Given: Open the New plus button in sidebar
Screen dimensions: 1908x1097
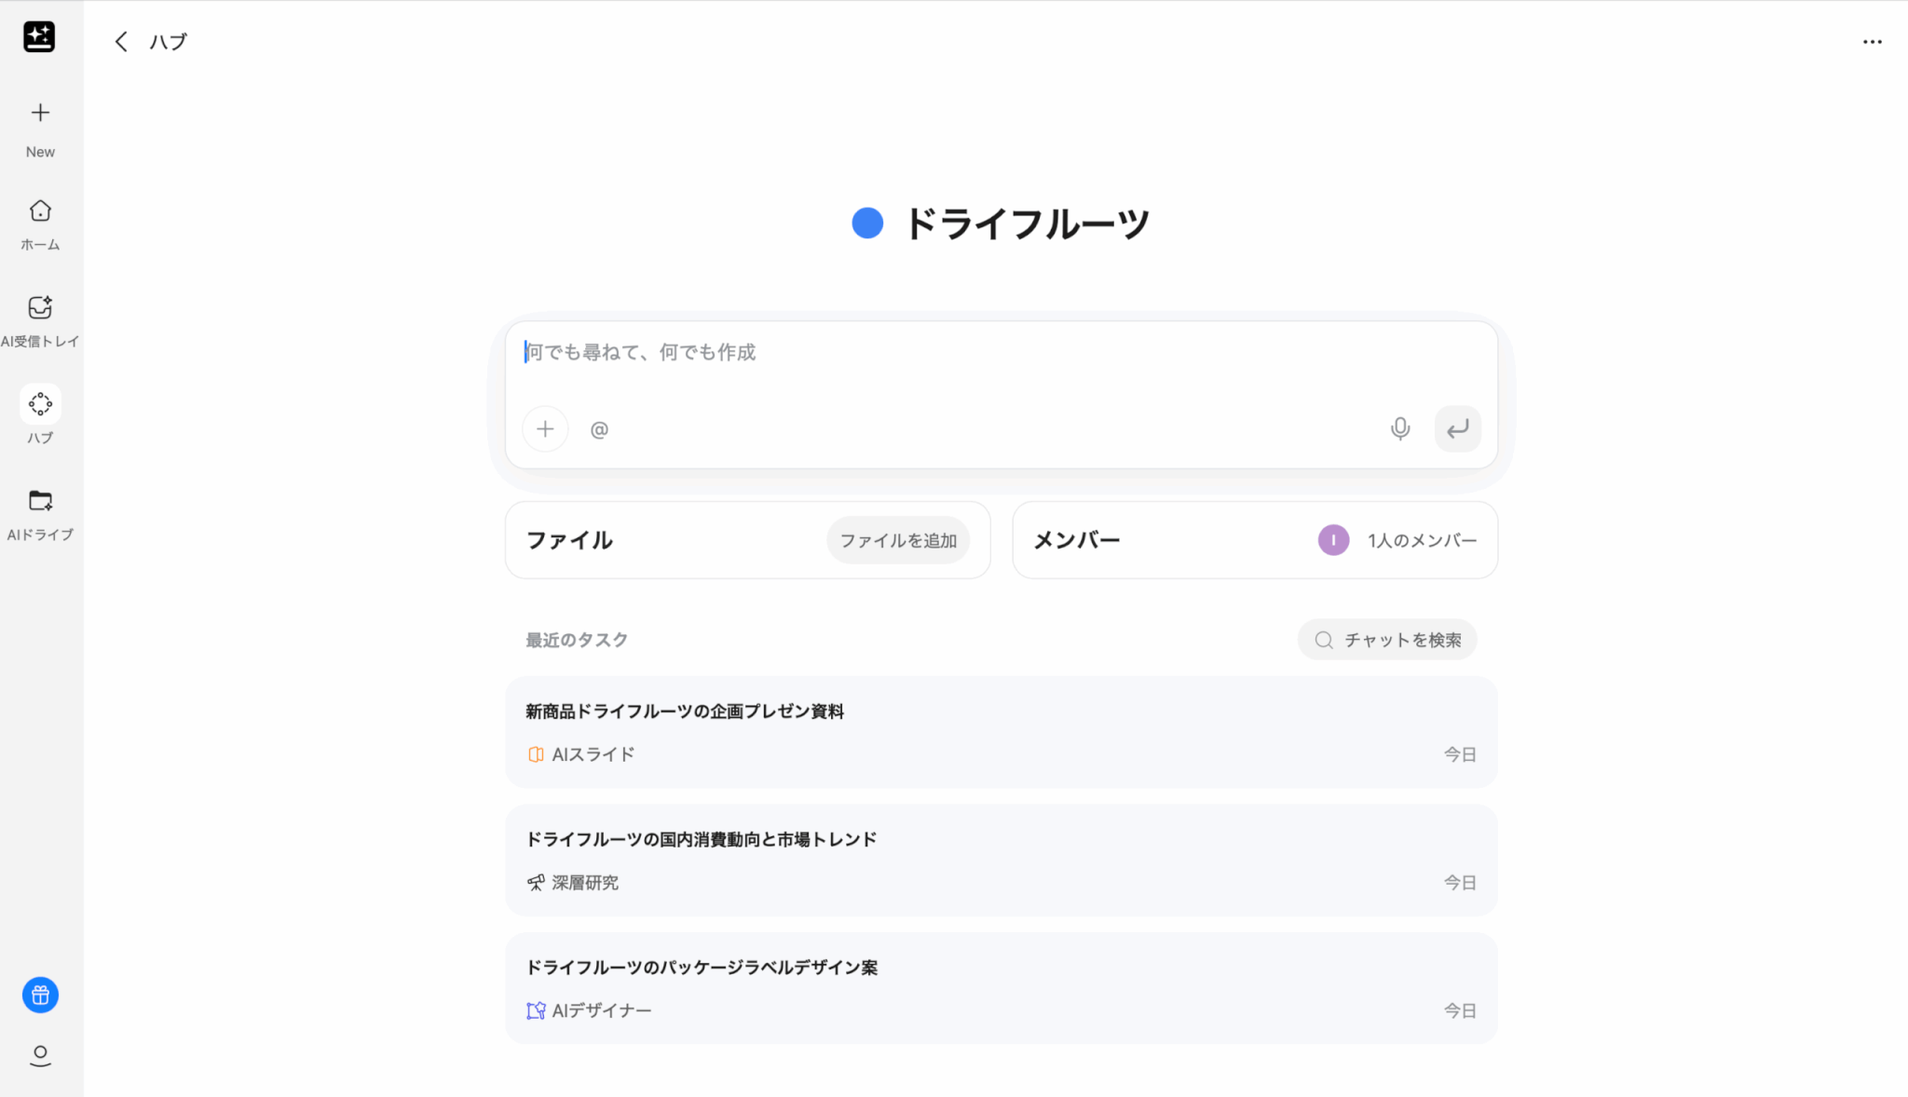Looking at the screenshot, I should (x=40, y=114).
